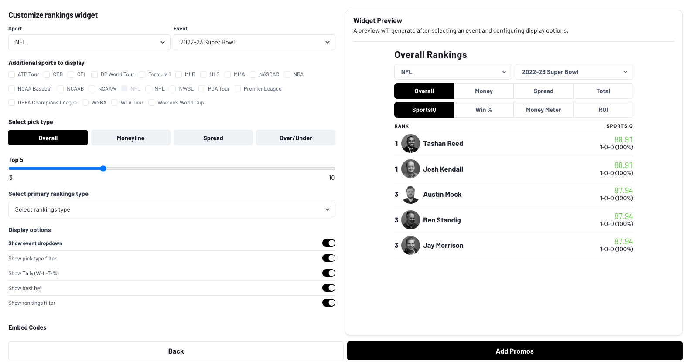Toggle Show pick type filter switch

[329, 258]
